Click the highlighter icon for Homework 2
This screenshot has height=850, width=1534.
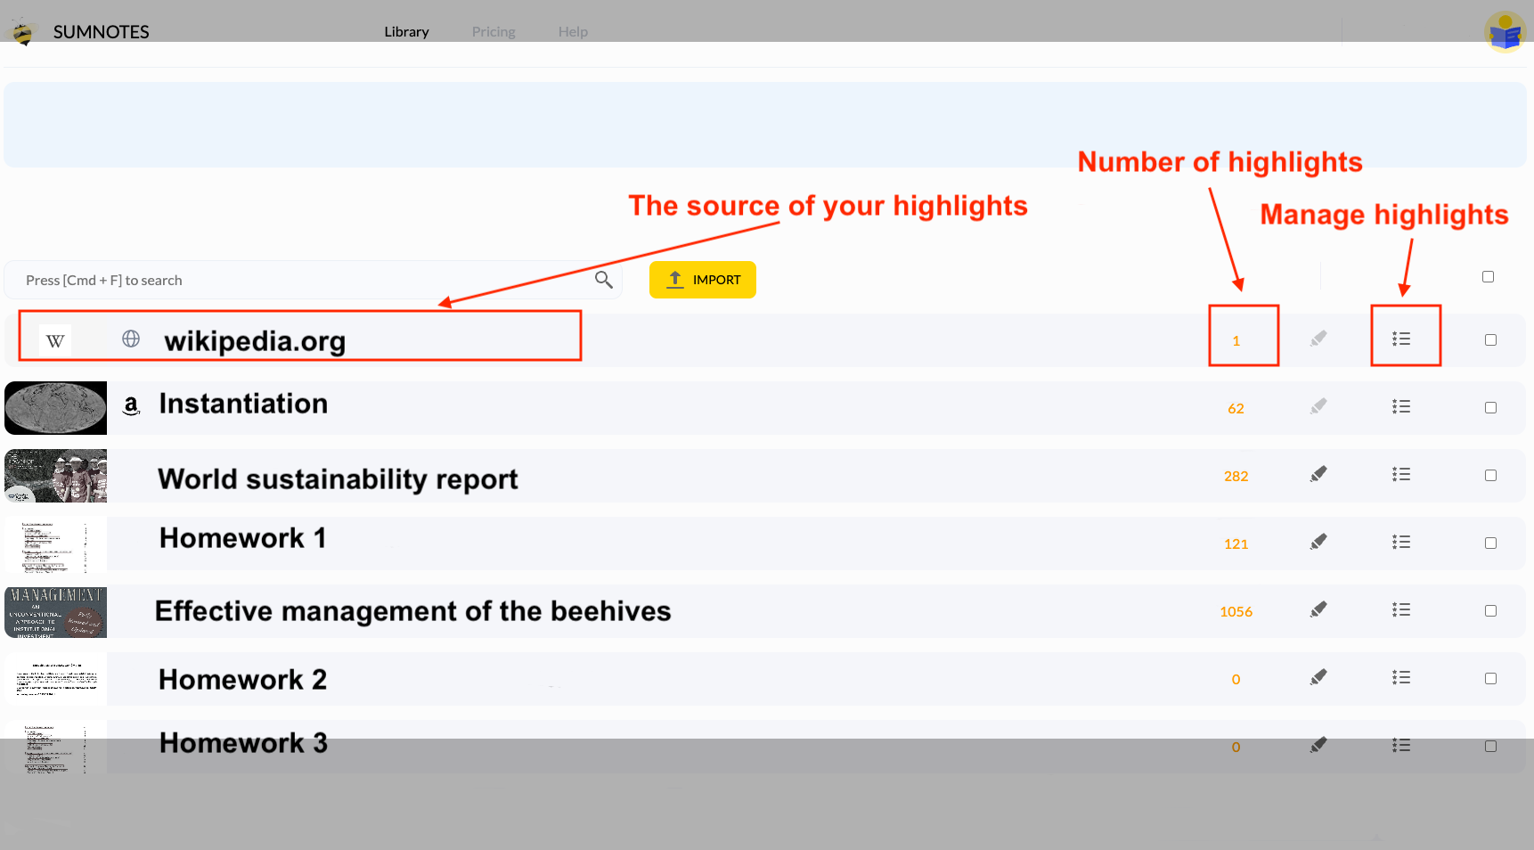pos(1318,677)
